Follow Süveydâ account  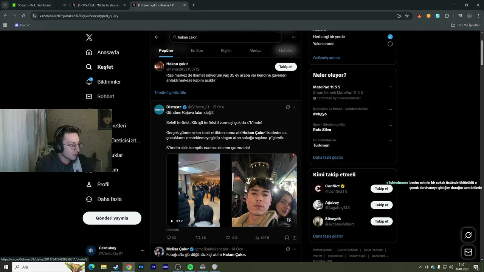point(382,221)
